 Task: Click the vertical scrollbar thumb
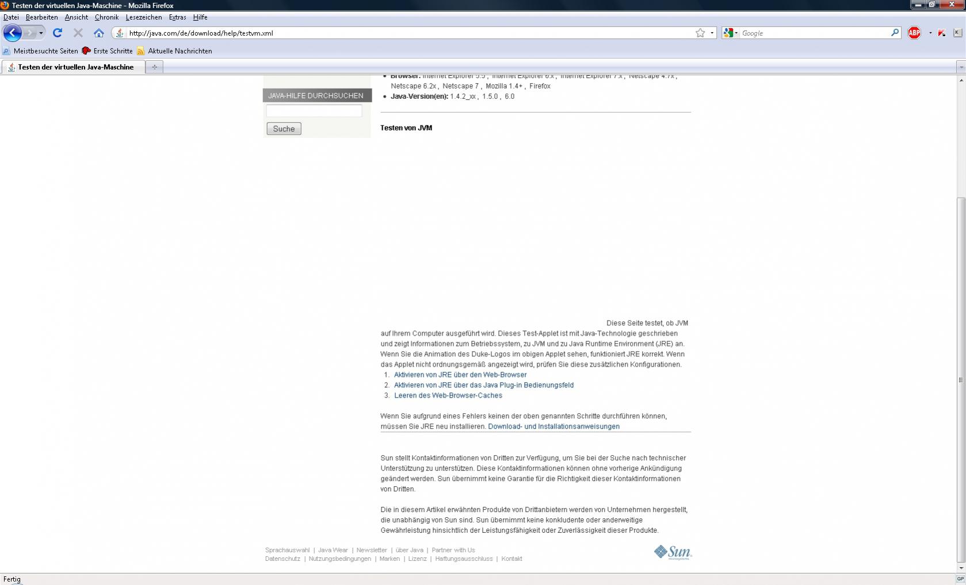point(961,380)
